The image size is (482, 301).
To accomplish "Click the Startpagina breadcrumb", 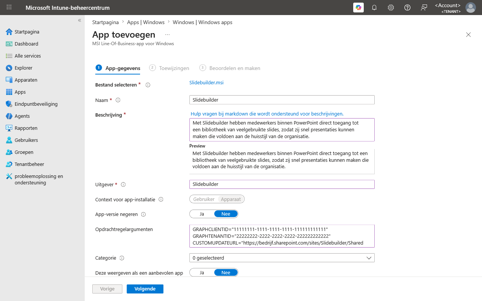I will point(105,22).
